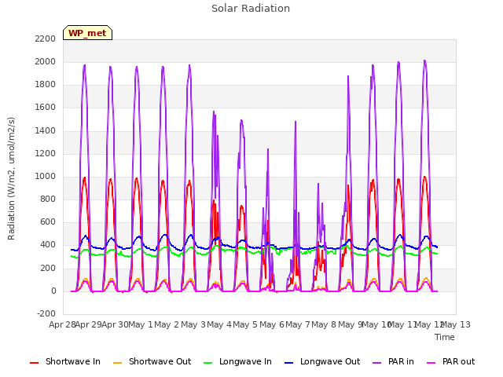Toggle the Shortwave Out legend entry
Screen dimensions: 503x377
click(x=152, y=361)
